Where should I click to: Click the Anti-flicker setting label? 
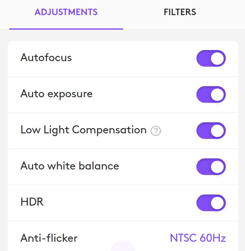click(49, 238)
